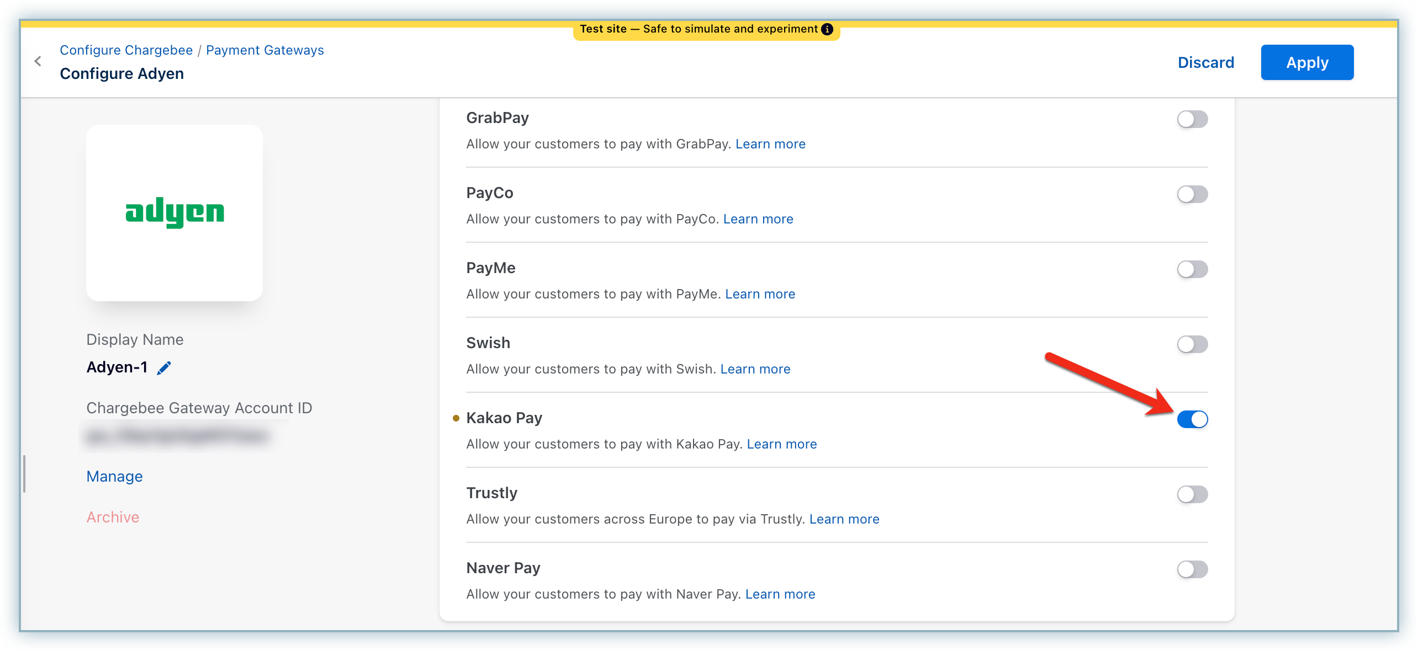Open PayCo Learn more link

[758, 219]
